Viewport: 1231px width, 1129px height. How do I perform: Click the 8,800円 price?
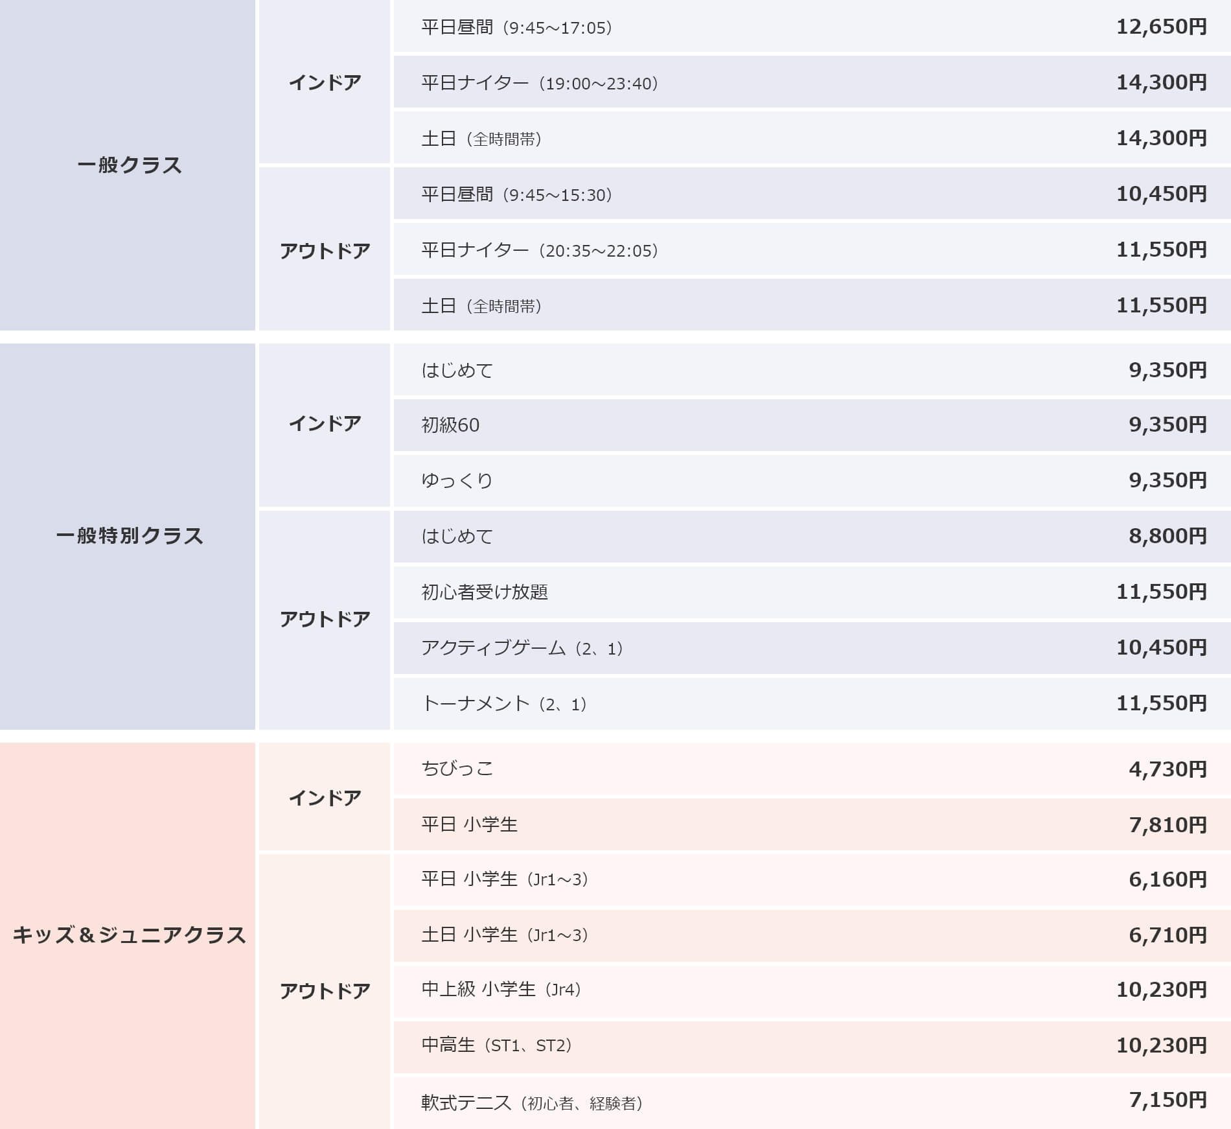click(1167, 536)
